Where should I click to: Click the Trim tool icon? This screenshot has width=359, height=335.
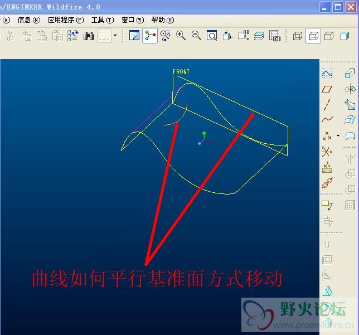[350, 190]
